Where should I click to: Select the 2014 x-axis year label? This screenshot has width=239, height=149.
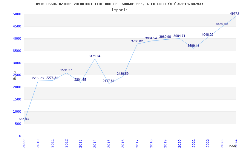click(x=95, y=144)
